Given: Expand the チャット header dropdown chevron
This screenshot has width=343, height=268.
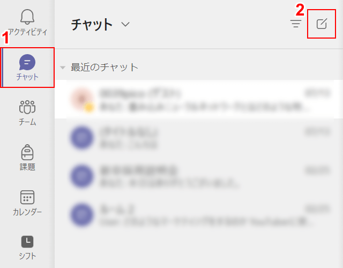Looking at the screenshot, I should click(x=125, y=24).
